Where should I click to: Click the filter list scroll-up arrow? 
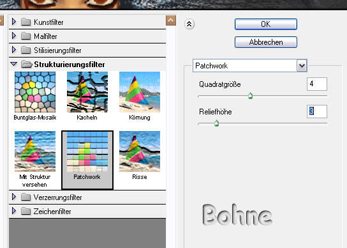click(171, 20)
